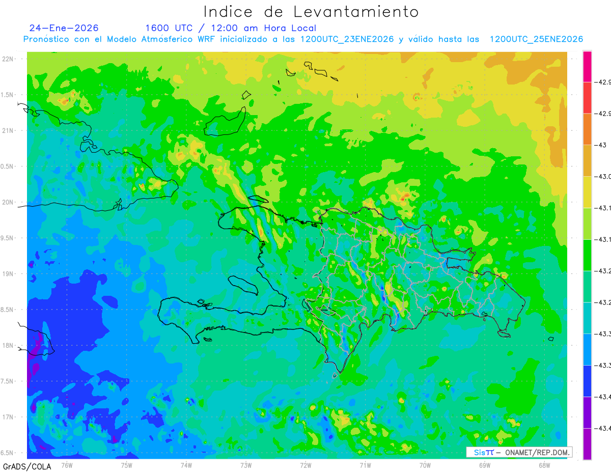Image resolution: width=611 pixels, height=472 pixels.
Task: Select the '0.5N' latitude label
Action: point(8,166)
